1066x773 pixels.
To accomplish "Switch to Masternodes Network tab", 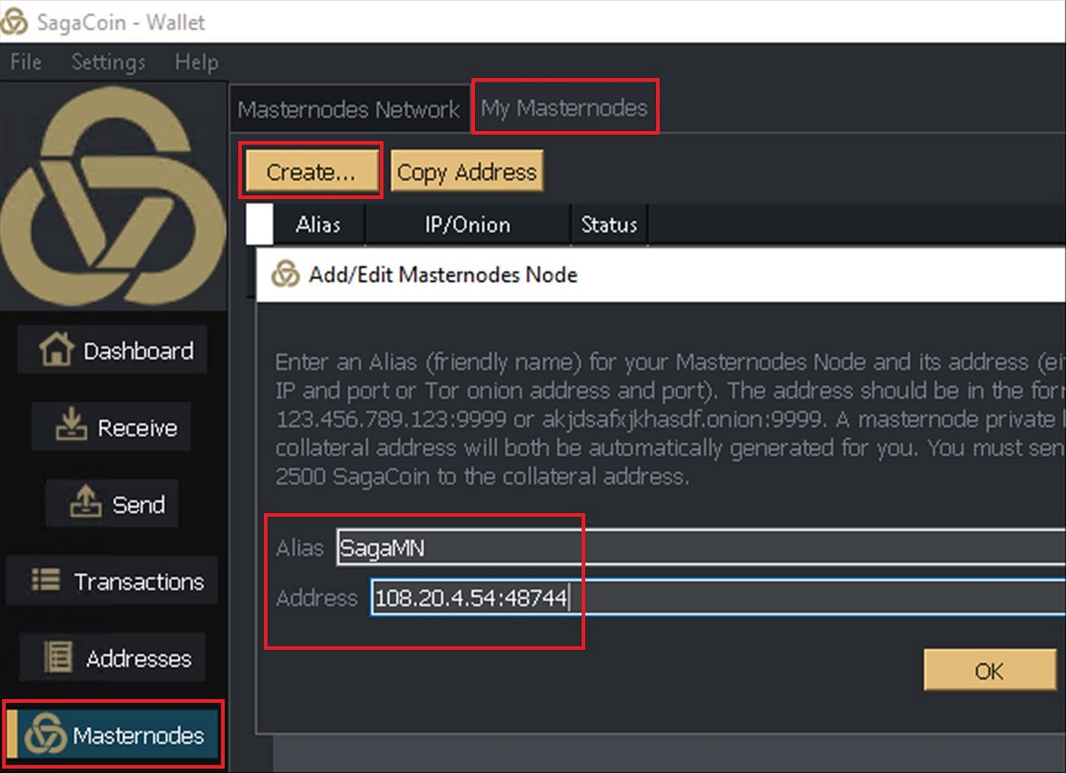I will (x=349, y=110).
